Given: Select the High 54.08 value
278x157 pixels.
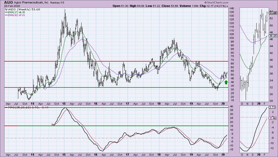Looking at the screenshot, I should [x=137, y=6].
